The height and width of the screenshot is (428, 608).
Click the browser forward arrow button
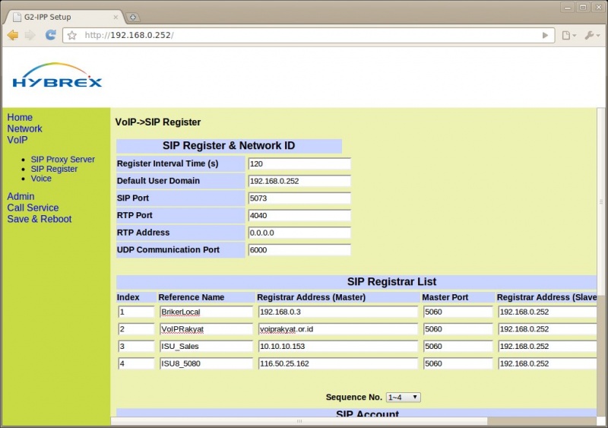(x=30, y=35)
